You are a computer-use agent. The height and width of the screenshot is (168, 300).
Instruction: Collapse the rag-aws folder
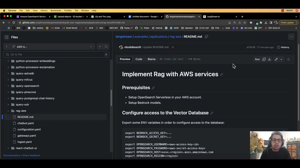point(8,111)
